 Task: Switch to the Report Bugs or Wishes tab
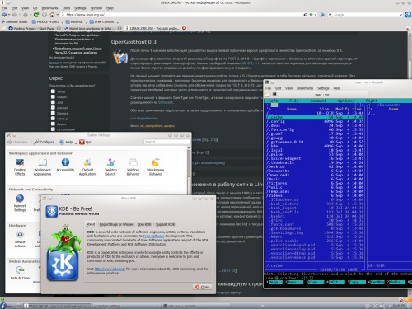pos(116,224)
